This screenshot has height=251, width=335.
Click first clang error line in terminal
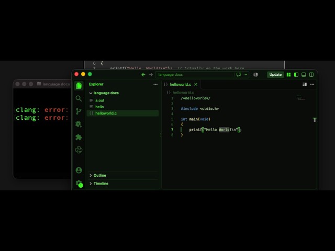[42, 110]
